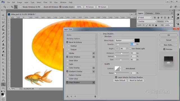
Task: Delete effect with trash icon in Layer Style
Action: pyautogui.click(x=95, y=97)
